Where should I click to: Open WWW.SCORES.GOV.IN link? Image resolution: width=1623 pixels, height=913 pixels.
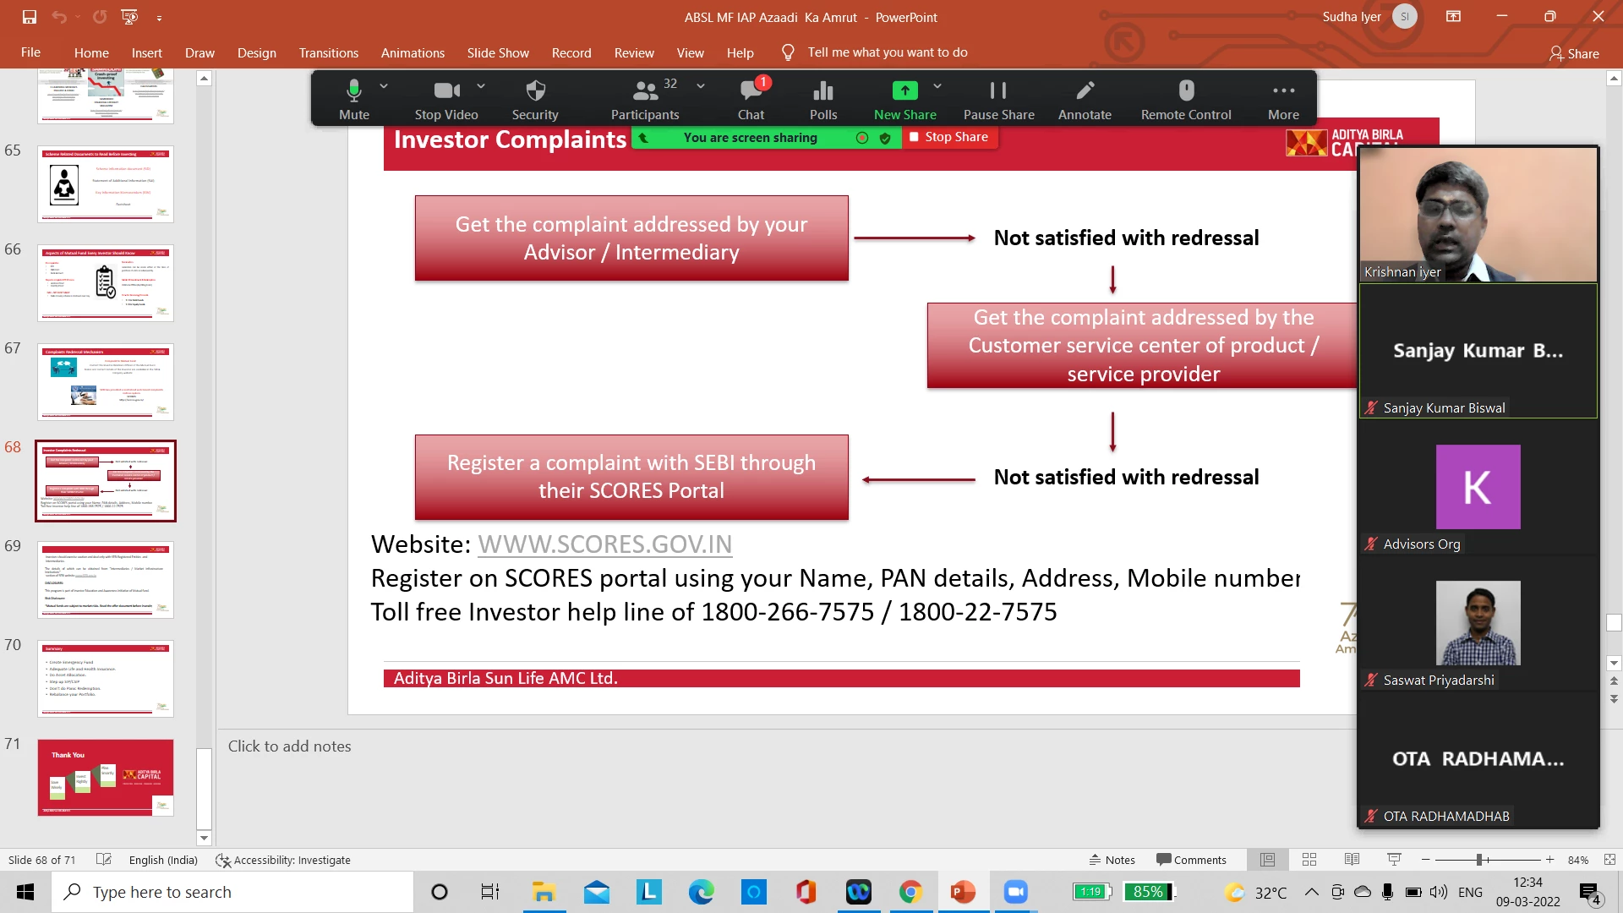pyautogui.click(x=605, y=544)
